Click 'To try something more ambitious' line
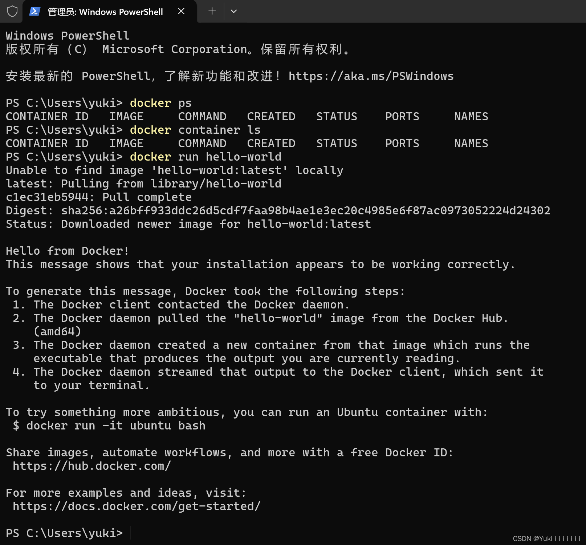Viewport: 586px width, 545px height. pos(247,412)
